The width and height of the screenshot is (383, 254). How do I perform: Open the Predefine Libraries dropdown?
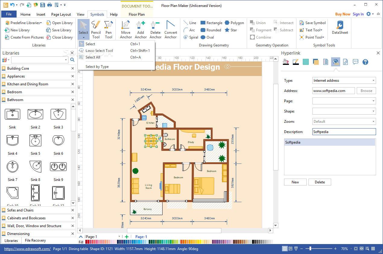pos(24,23)
